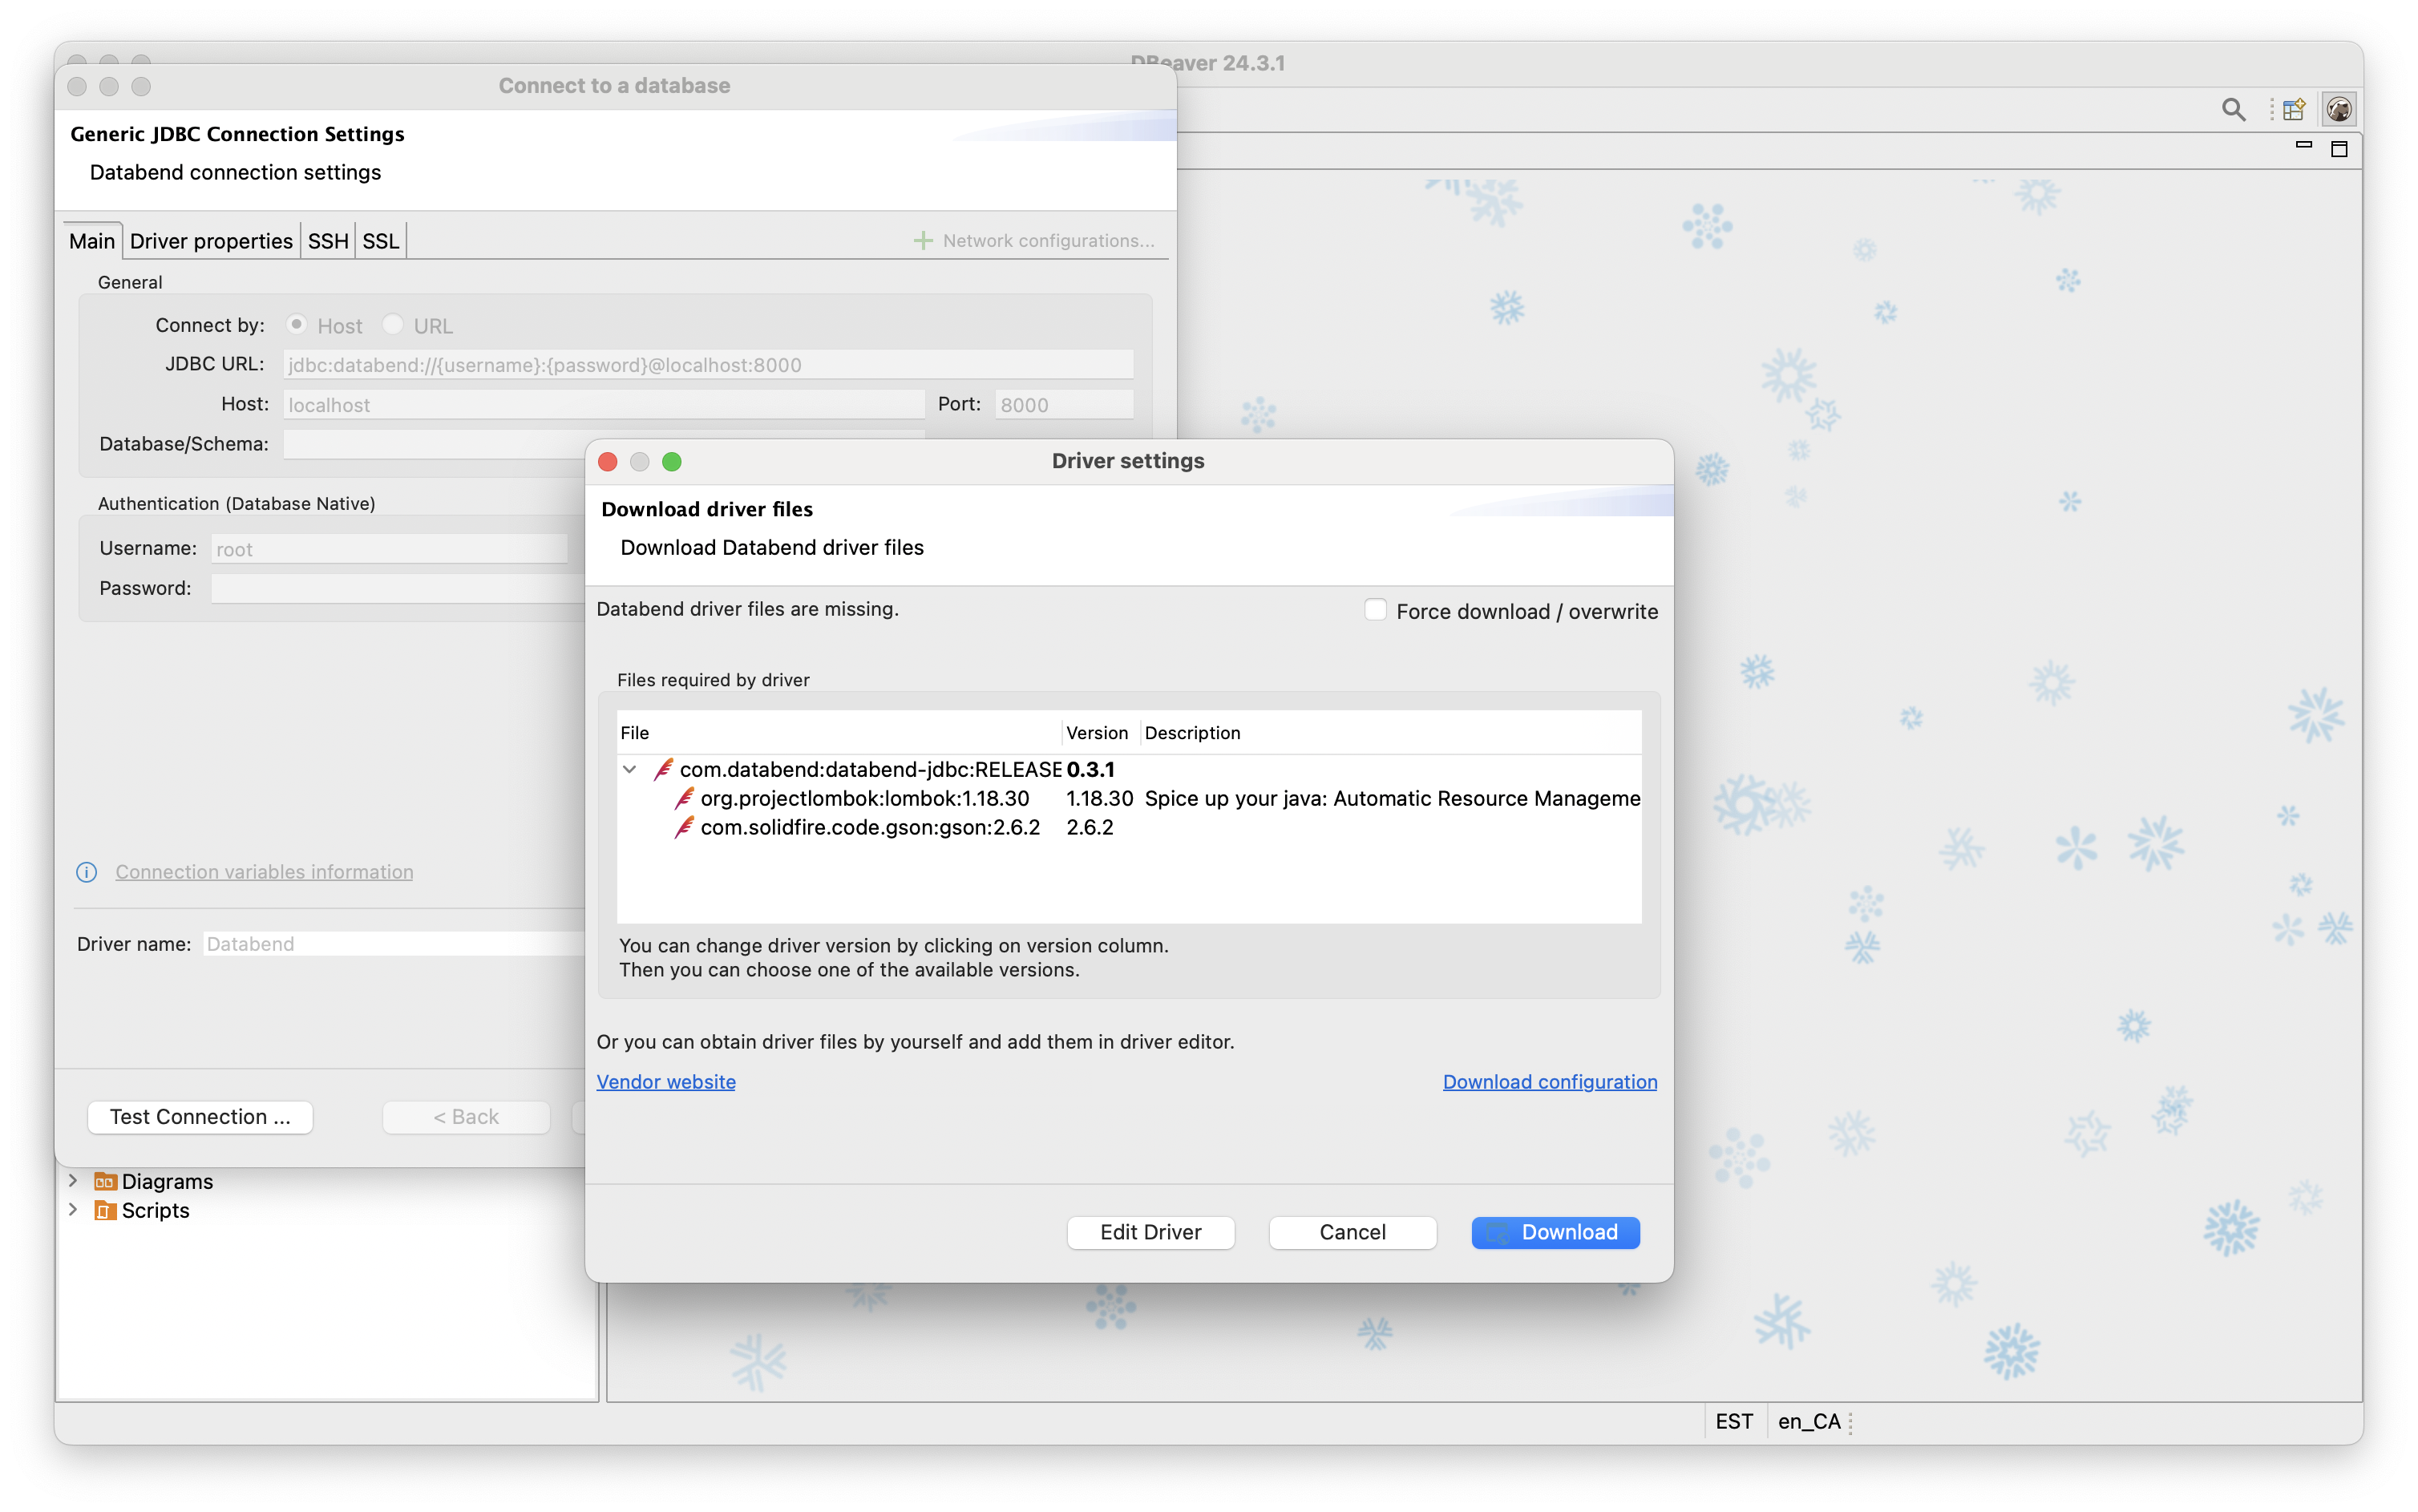This screenshot has height=1512, width=2418.
Task: Click the Port field showing 8000
Action: (1064, 404)
